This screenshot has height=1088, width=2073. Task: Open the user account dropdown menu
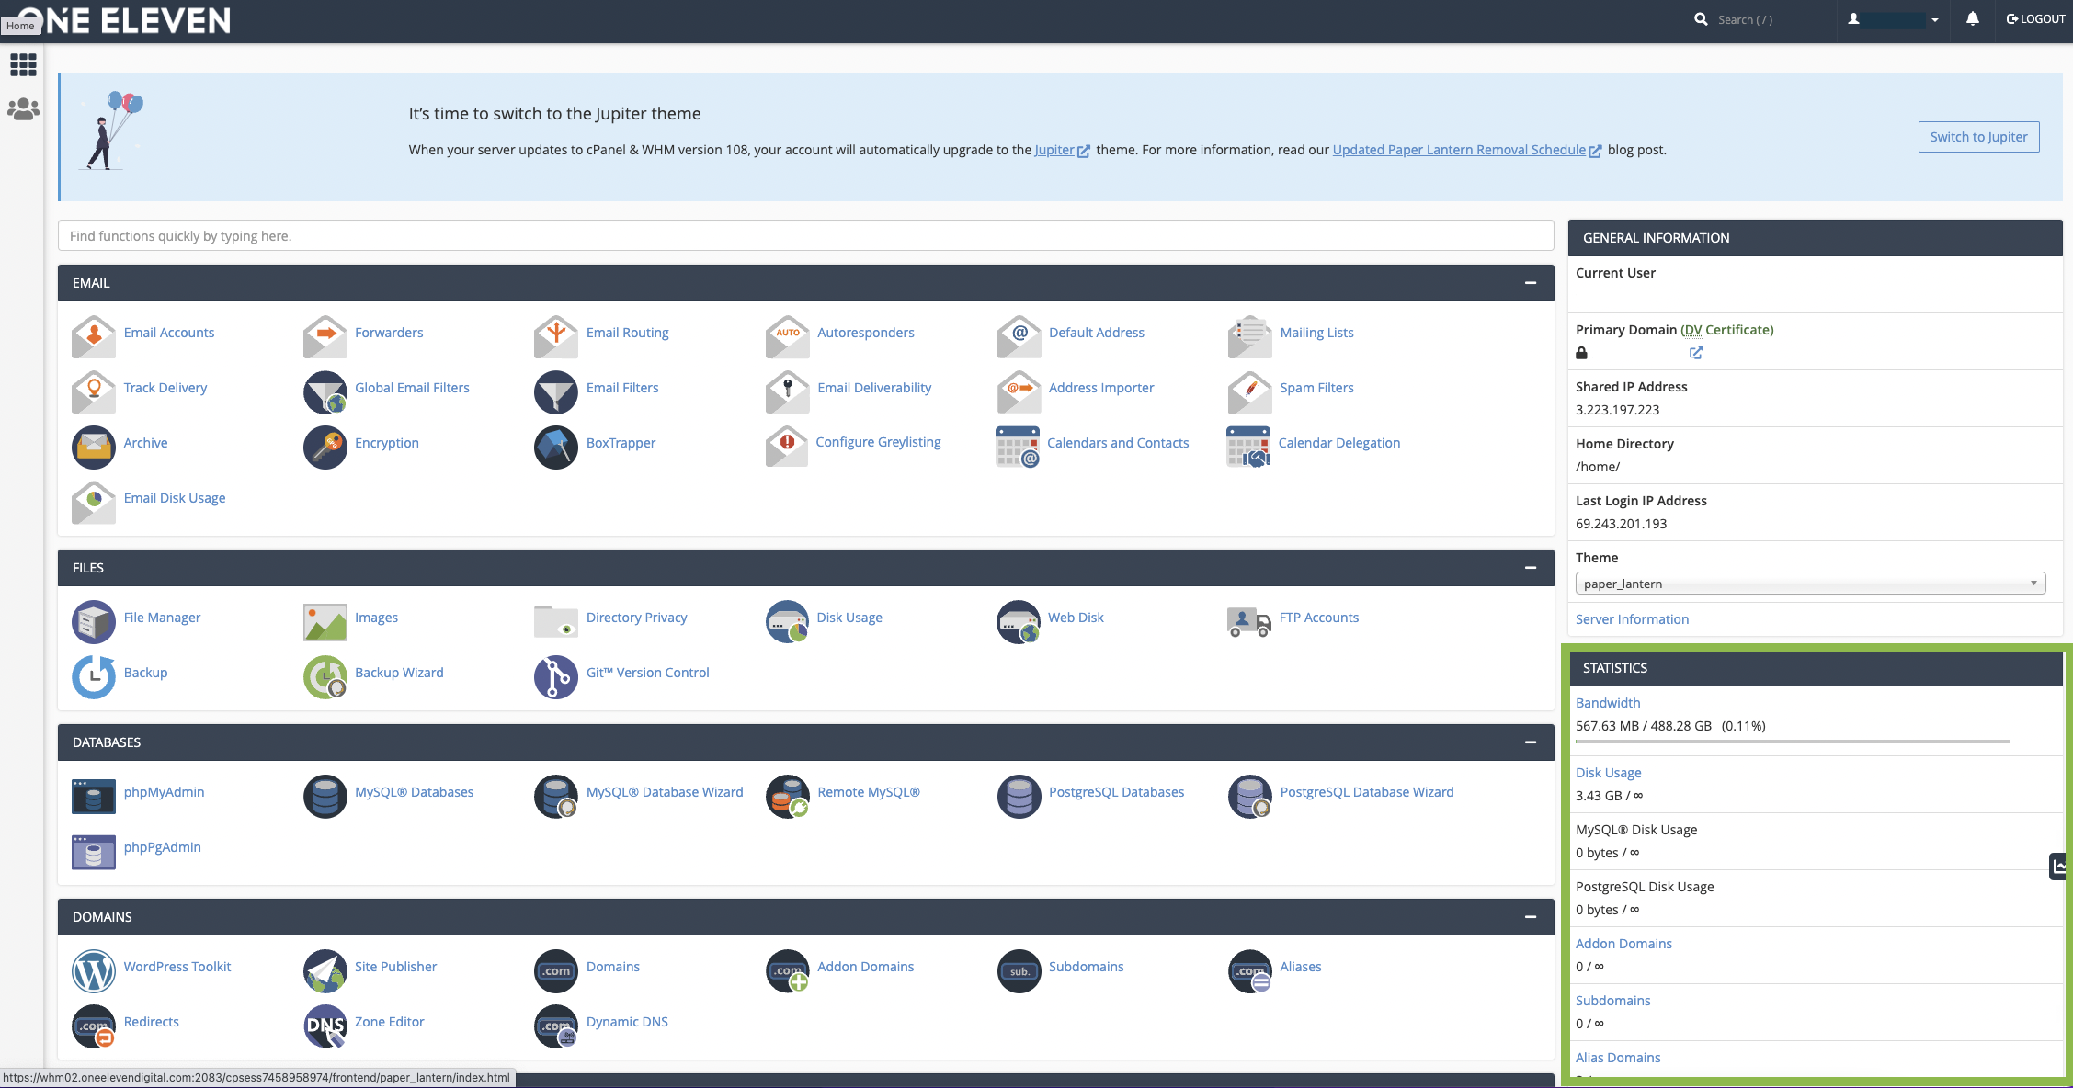point(1893,19)
